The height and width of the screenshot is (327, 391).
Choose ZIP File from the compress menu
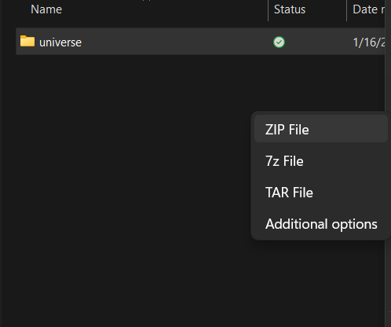[x=321, y=130]
